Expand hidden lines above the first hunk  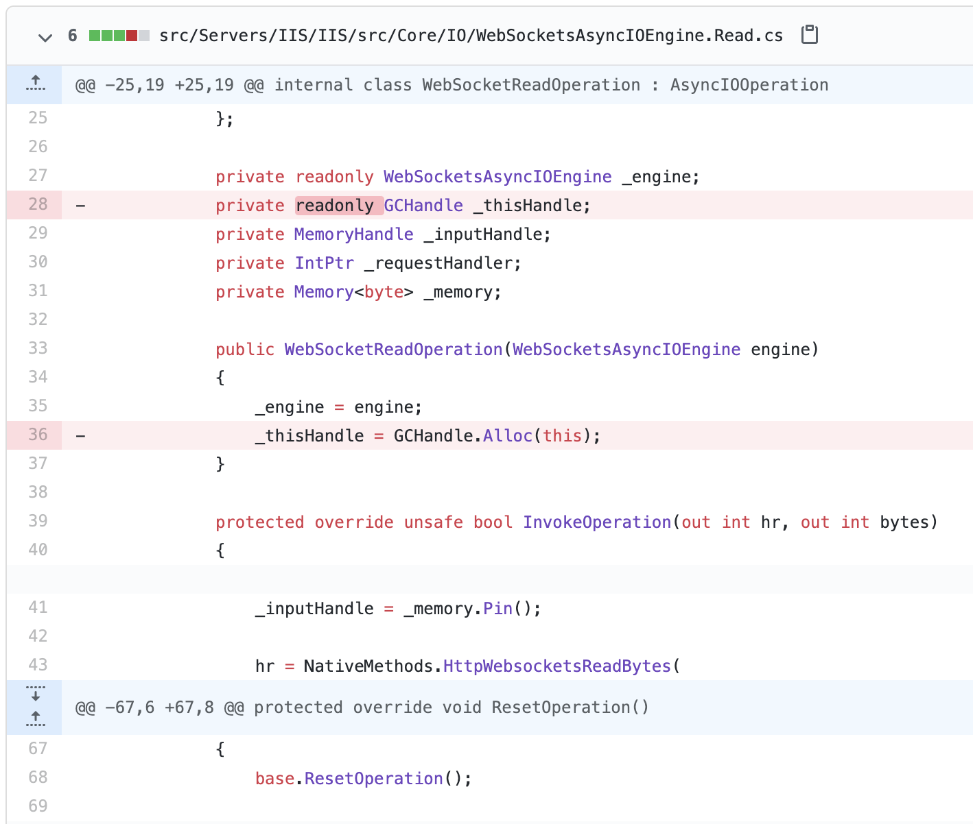[34, 82]
